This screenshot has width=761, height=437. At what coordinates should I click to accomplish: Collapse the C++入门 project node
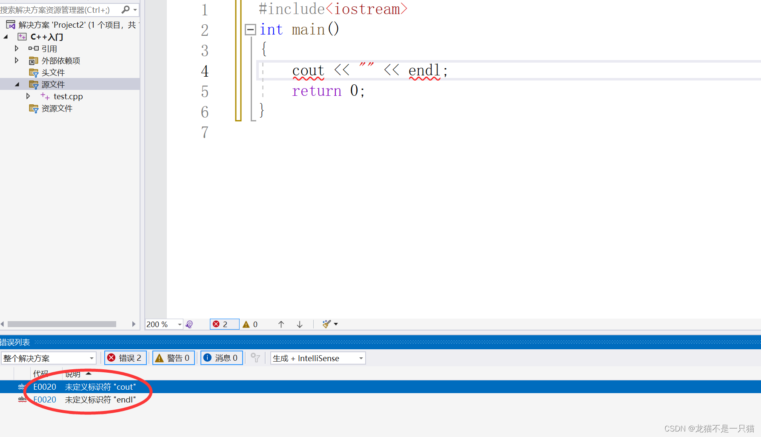[x=6, y=37]
